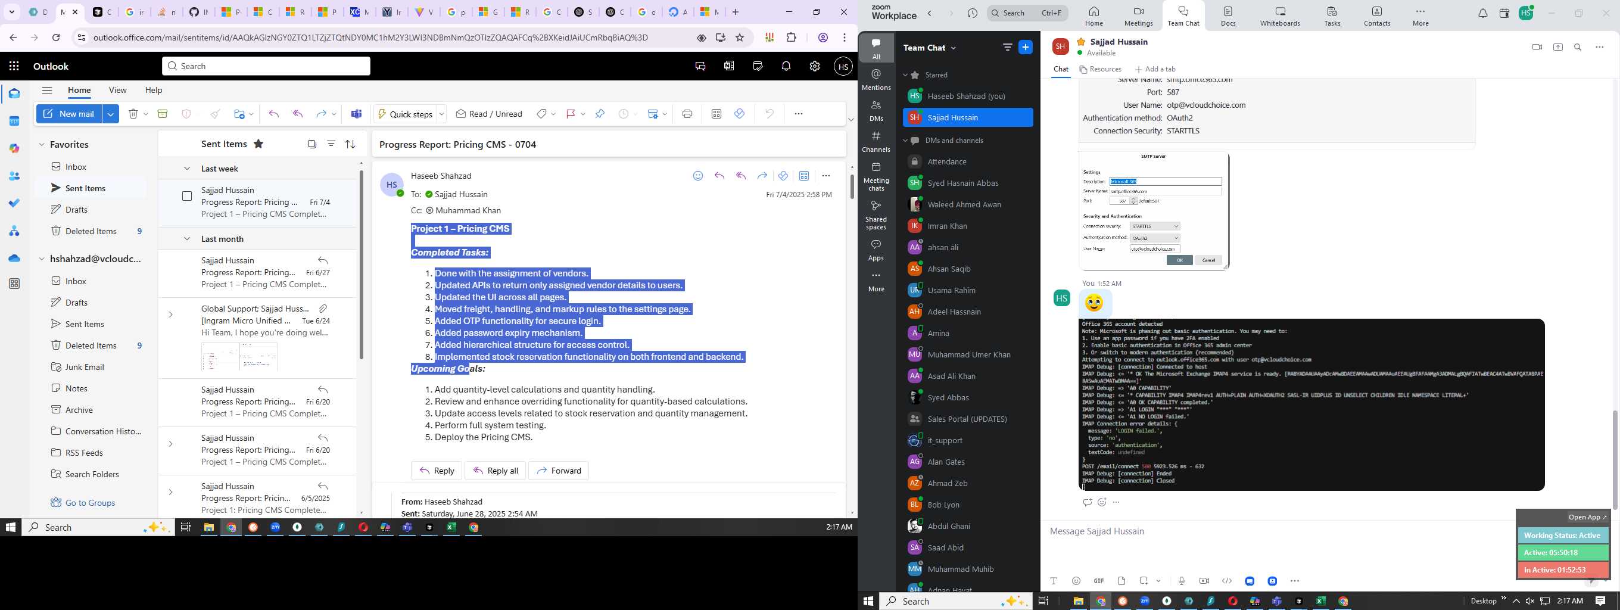This screenshot has height=610, width=1620.
Task: Add emoji reaction to the opened email
Action: 697,176
